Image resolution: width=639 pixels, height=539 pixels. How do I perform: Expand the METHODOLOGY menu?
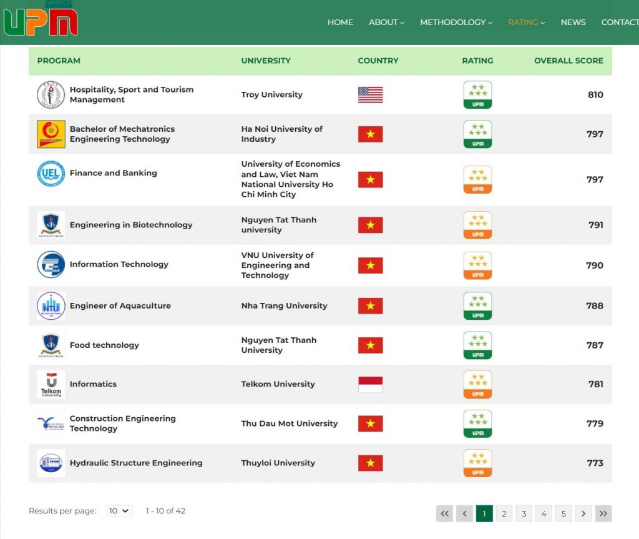456,22
